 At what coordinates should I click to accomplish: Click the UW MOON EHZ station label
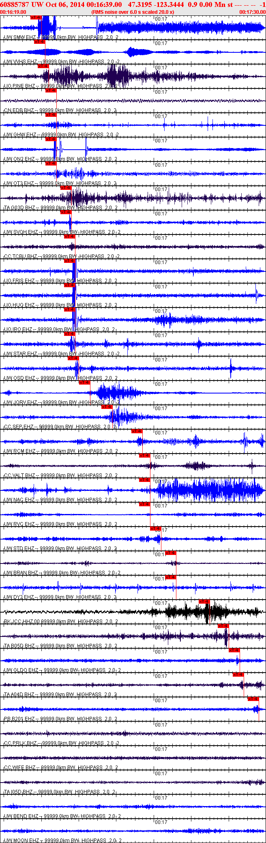63,841
